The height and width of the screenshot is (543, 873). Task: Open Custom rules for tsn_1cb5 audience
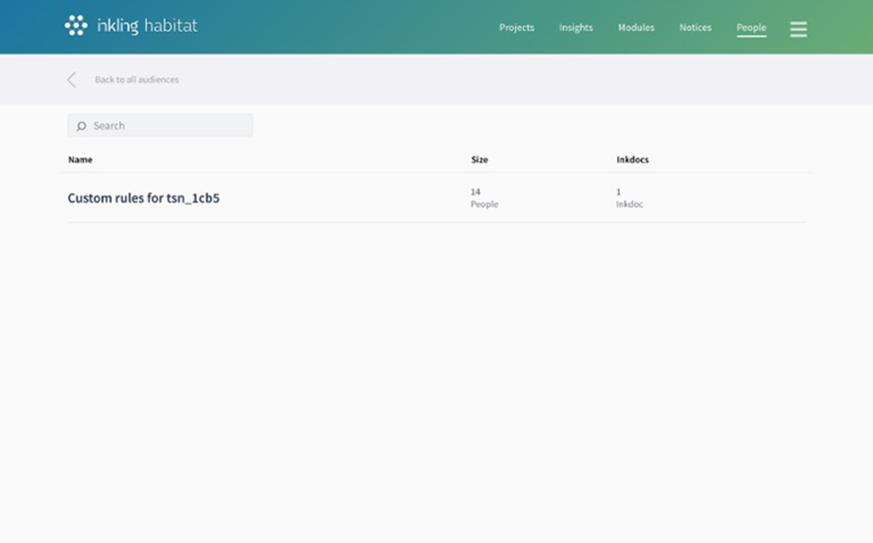144,198
